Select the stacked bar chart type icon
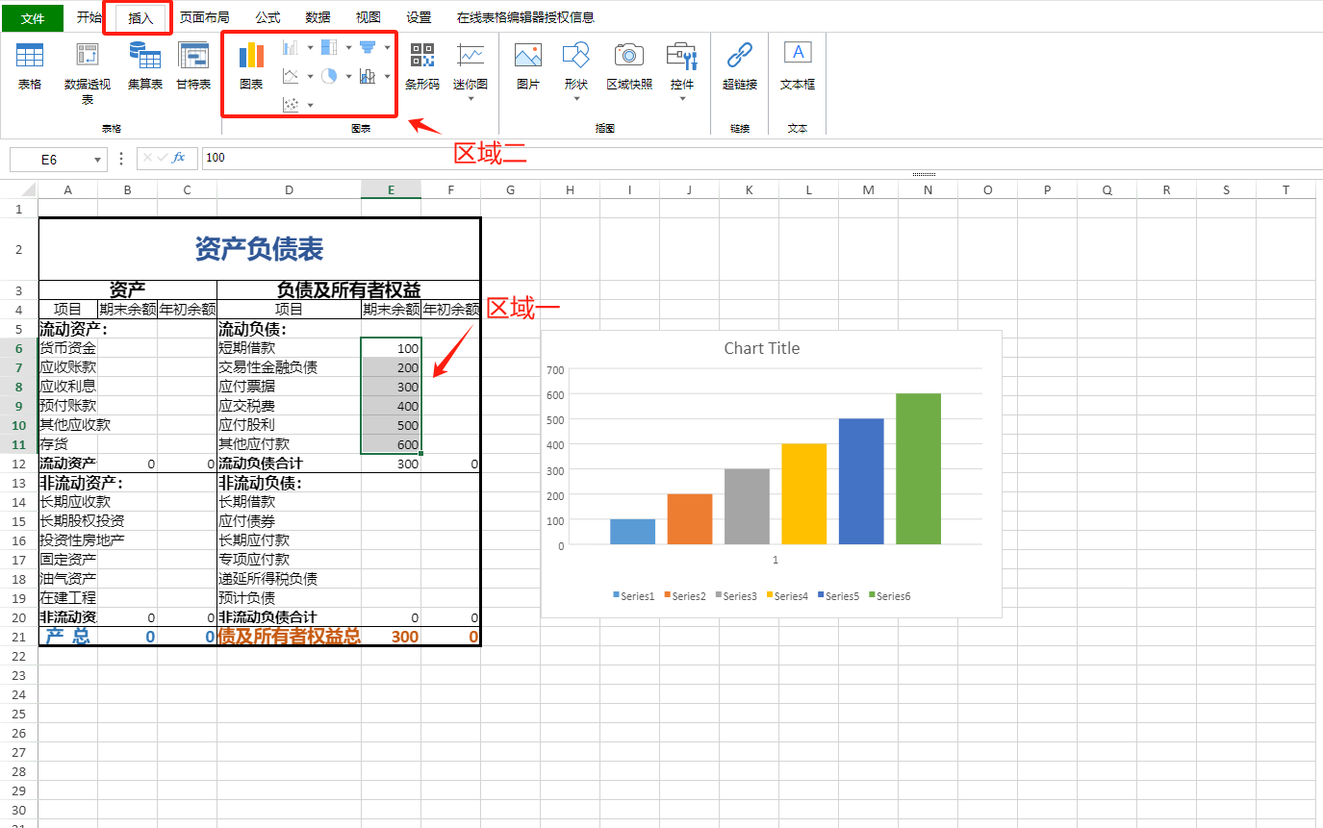 tap(329, 47)
